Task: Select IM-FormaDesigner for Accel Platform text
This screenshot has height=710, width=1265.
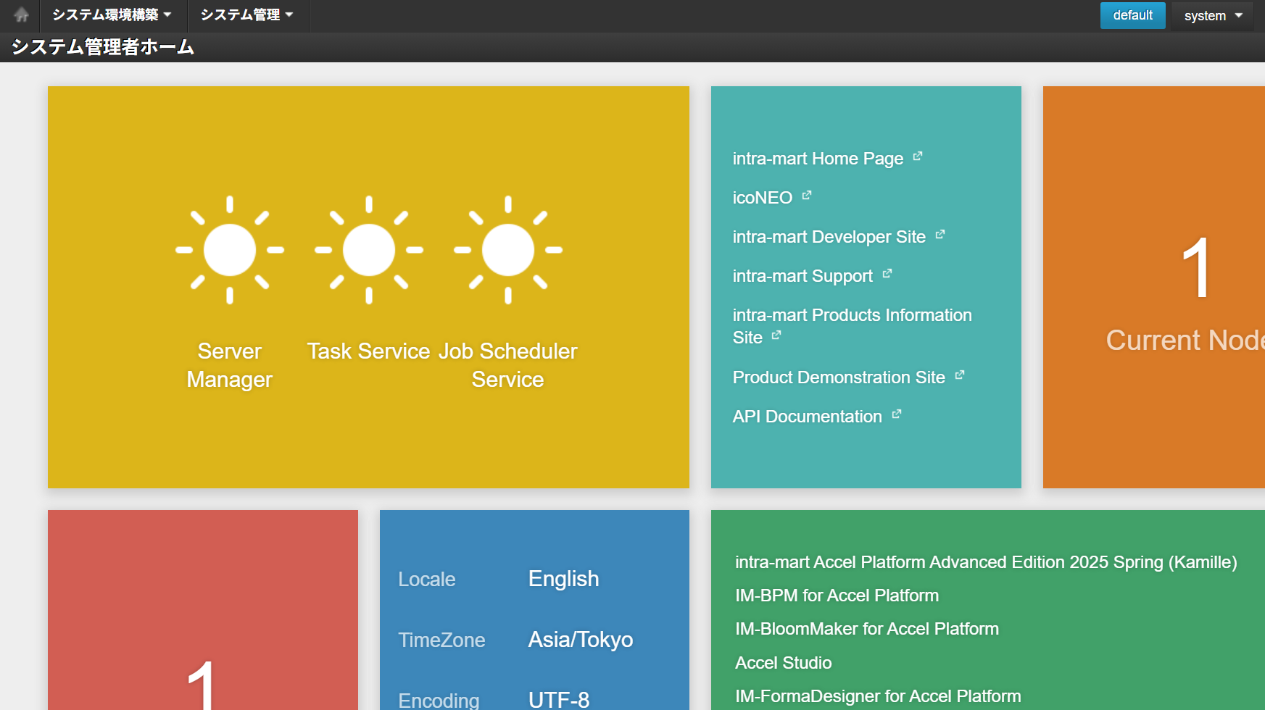Action: point(878,696)
